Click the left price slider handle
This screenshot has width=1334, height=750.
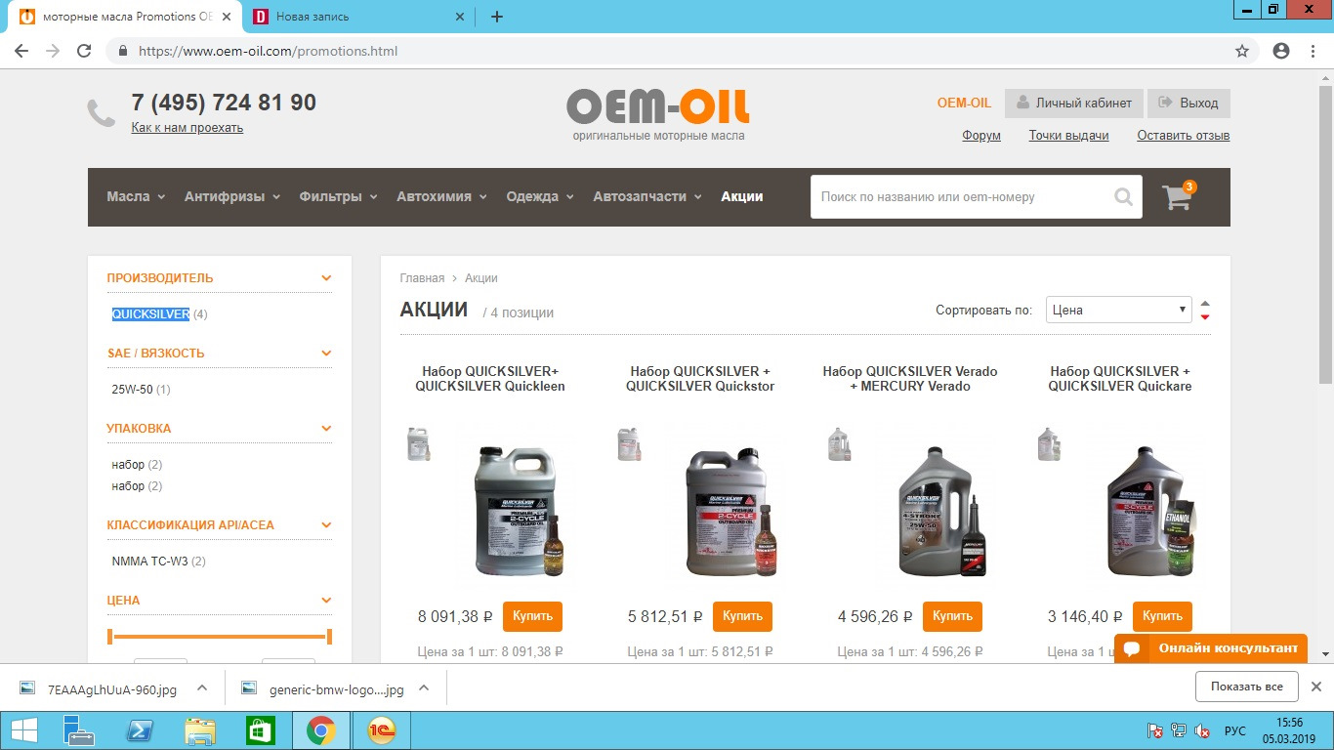pyautogui.click(x=110, y=637)
